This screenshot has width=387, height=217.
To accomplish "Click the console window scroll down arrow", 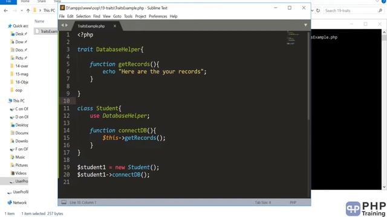I will tap(384, 187).
